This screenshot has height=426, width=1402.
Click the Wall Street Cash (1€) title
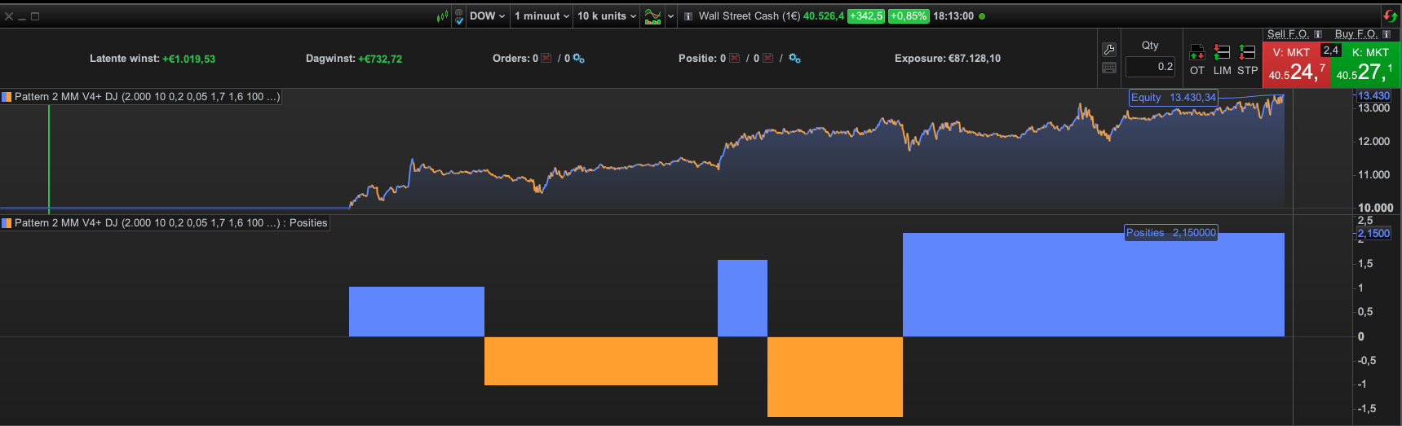click(x=749, y=16)
